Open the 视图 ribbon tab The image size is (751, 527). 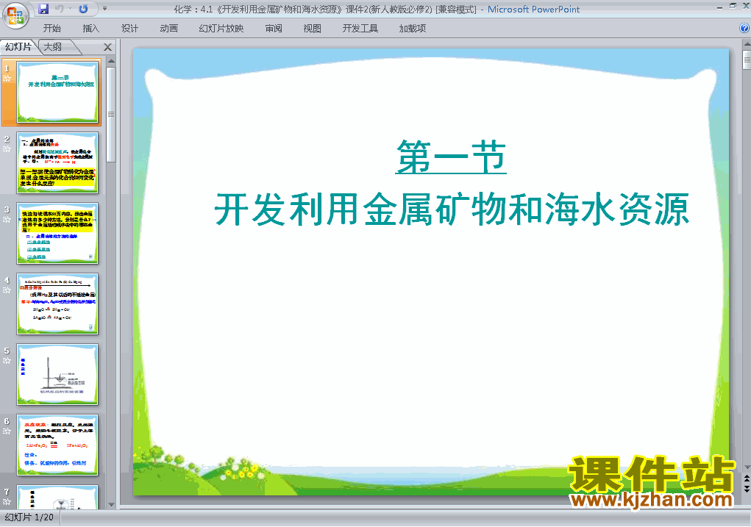pos(313,28)
